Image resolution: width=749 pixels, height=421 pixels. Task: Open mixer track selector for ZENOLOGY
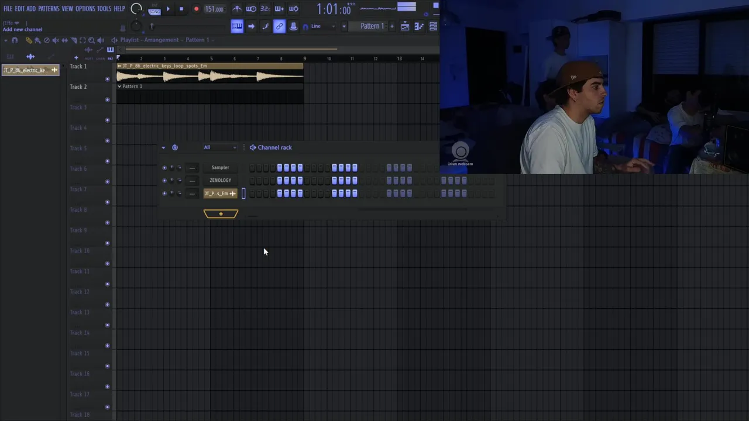[192, 181]
